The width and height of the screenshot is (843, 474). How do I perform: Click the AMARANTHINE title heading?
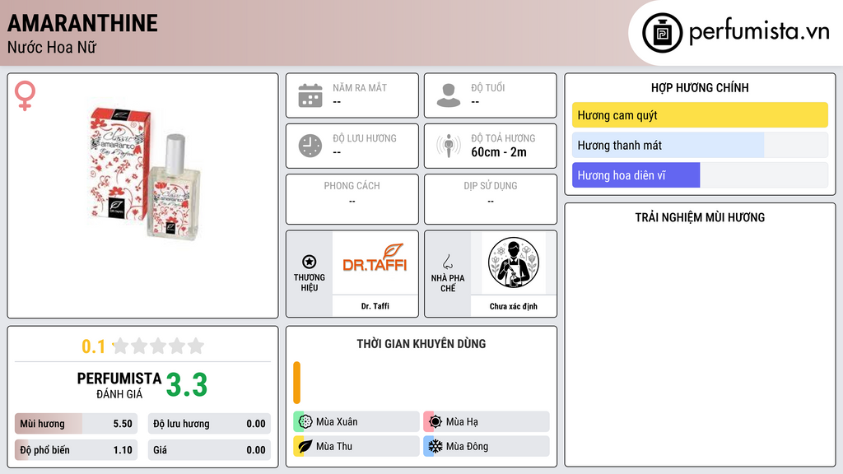82,23
